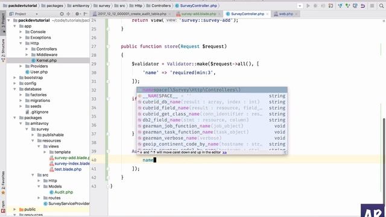Viewport: 386px width, 217px height.
Task: Open Project panel settings gear
Action: [77, 14]
